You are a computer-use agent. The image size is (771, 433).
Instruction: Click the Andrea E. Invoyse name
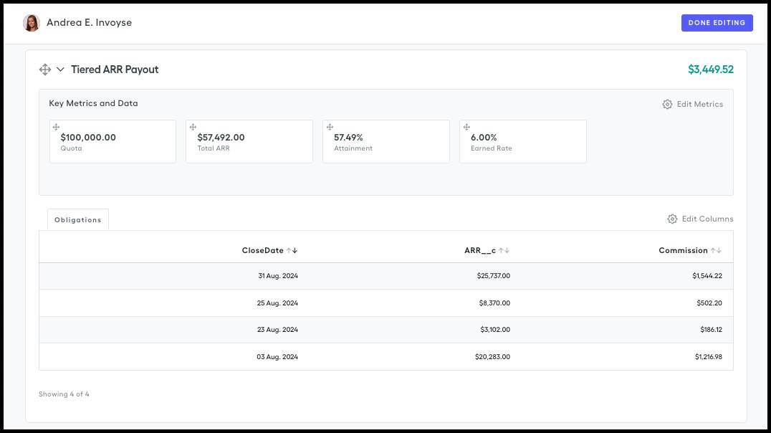tap(89, 23)
